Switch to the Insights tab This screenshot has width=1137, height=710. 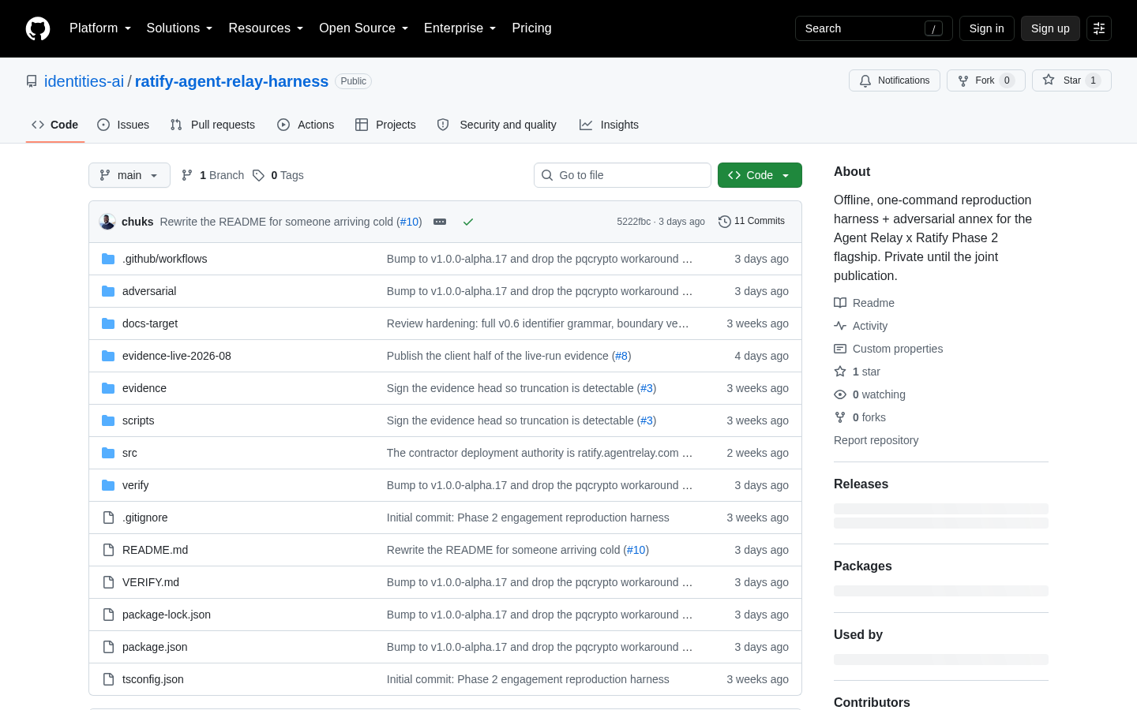[x=609, y=125]
